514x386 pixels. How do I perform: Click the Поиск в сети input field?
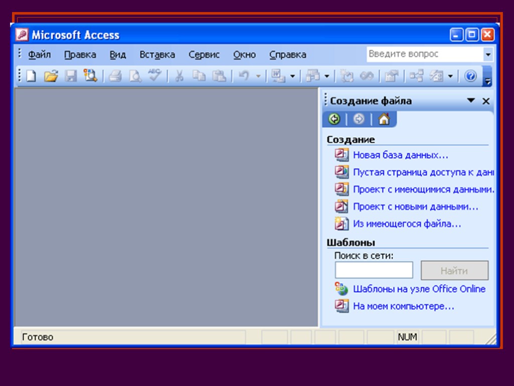(373, 270)
